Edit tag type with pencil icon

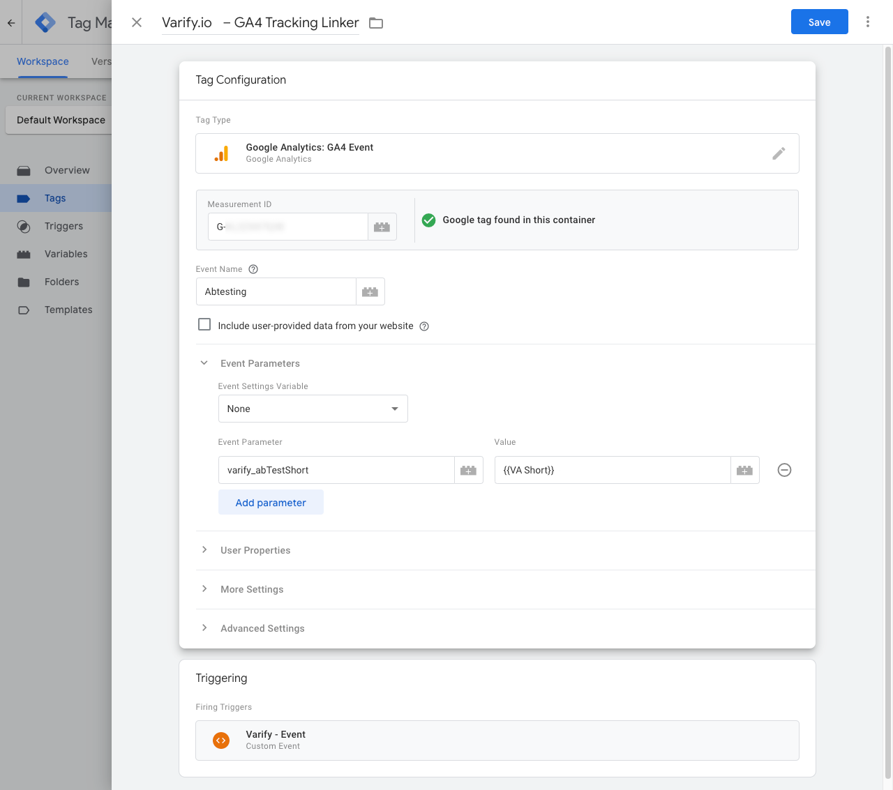point(779,153)
